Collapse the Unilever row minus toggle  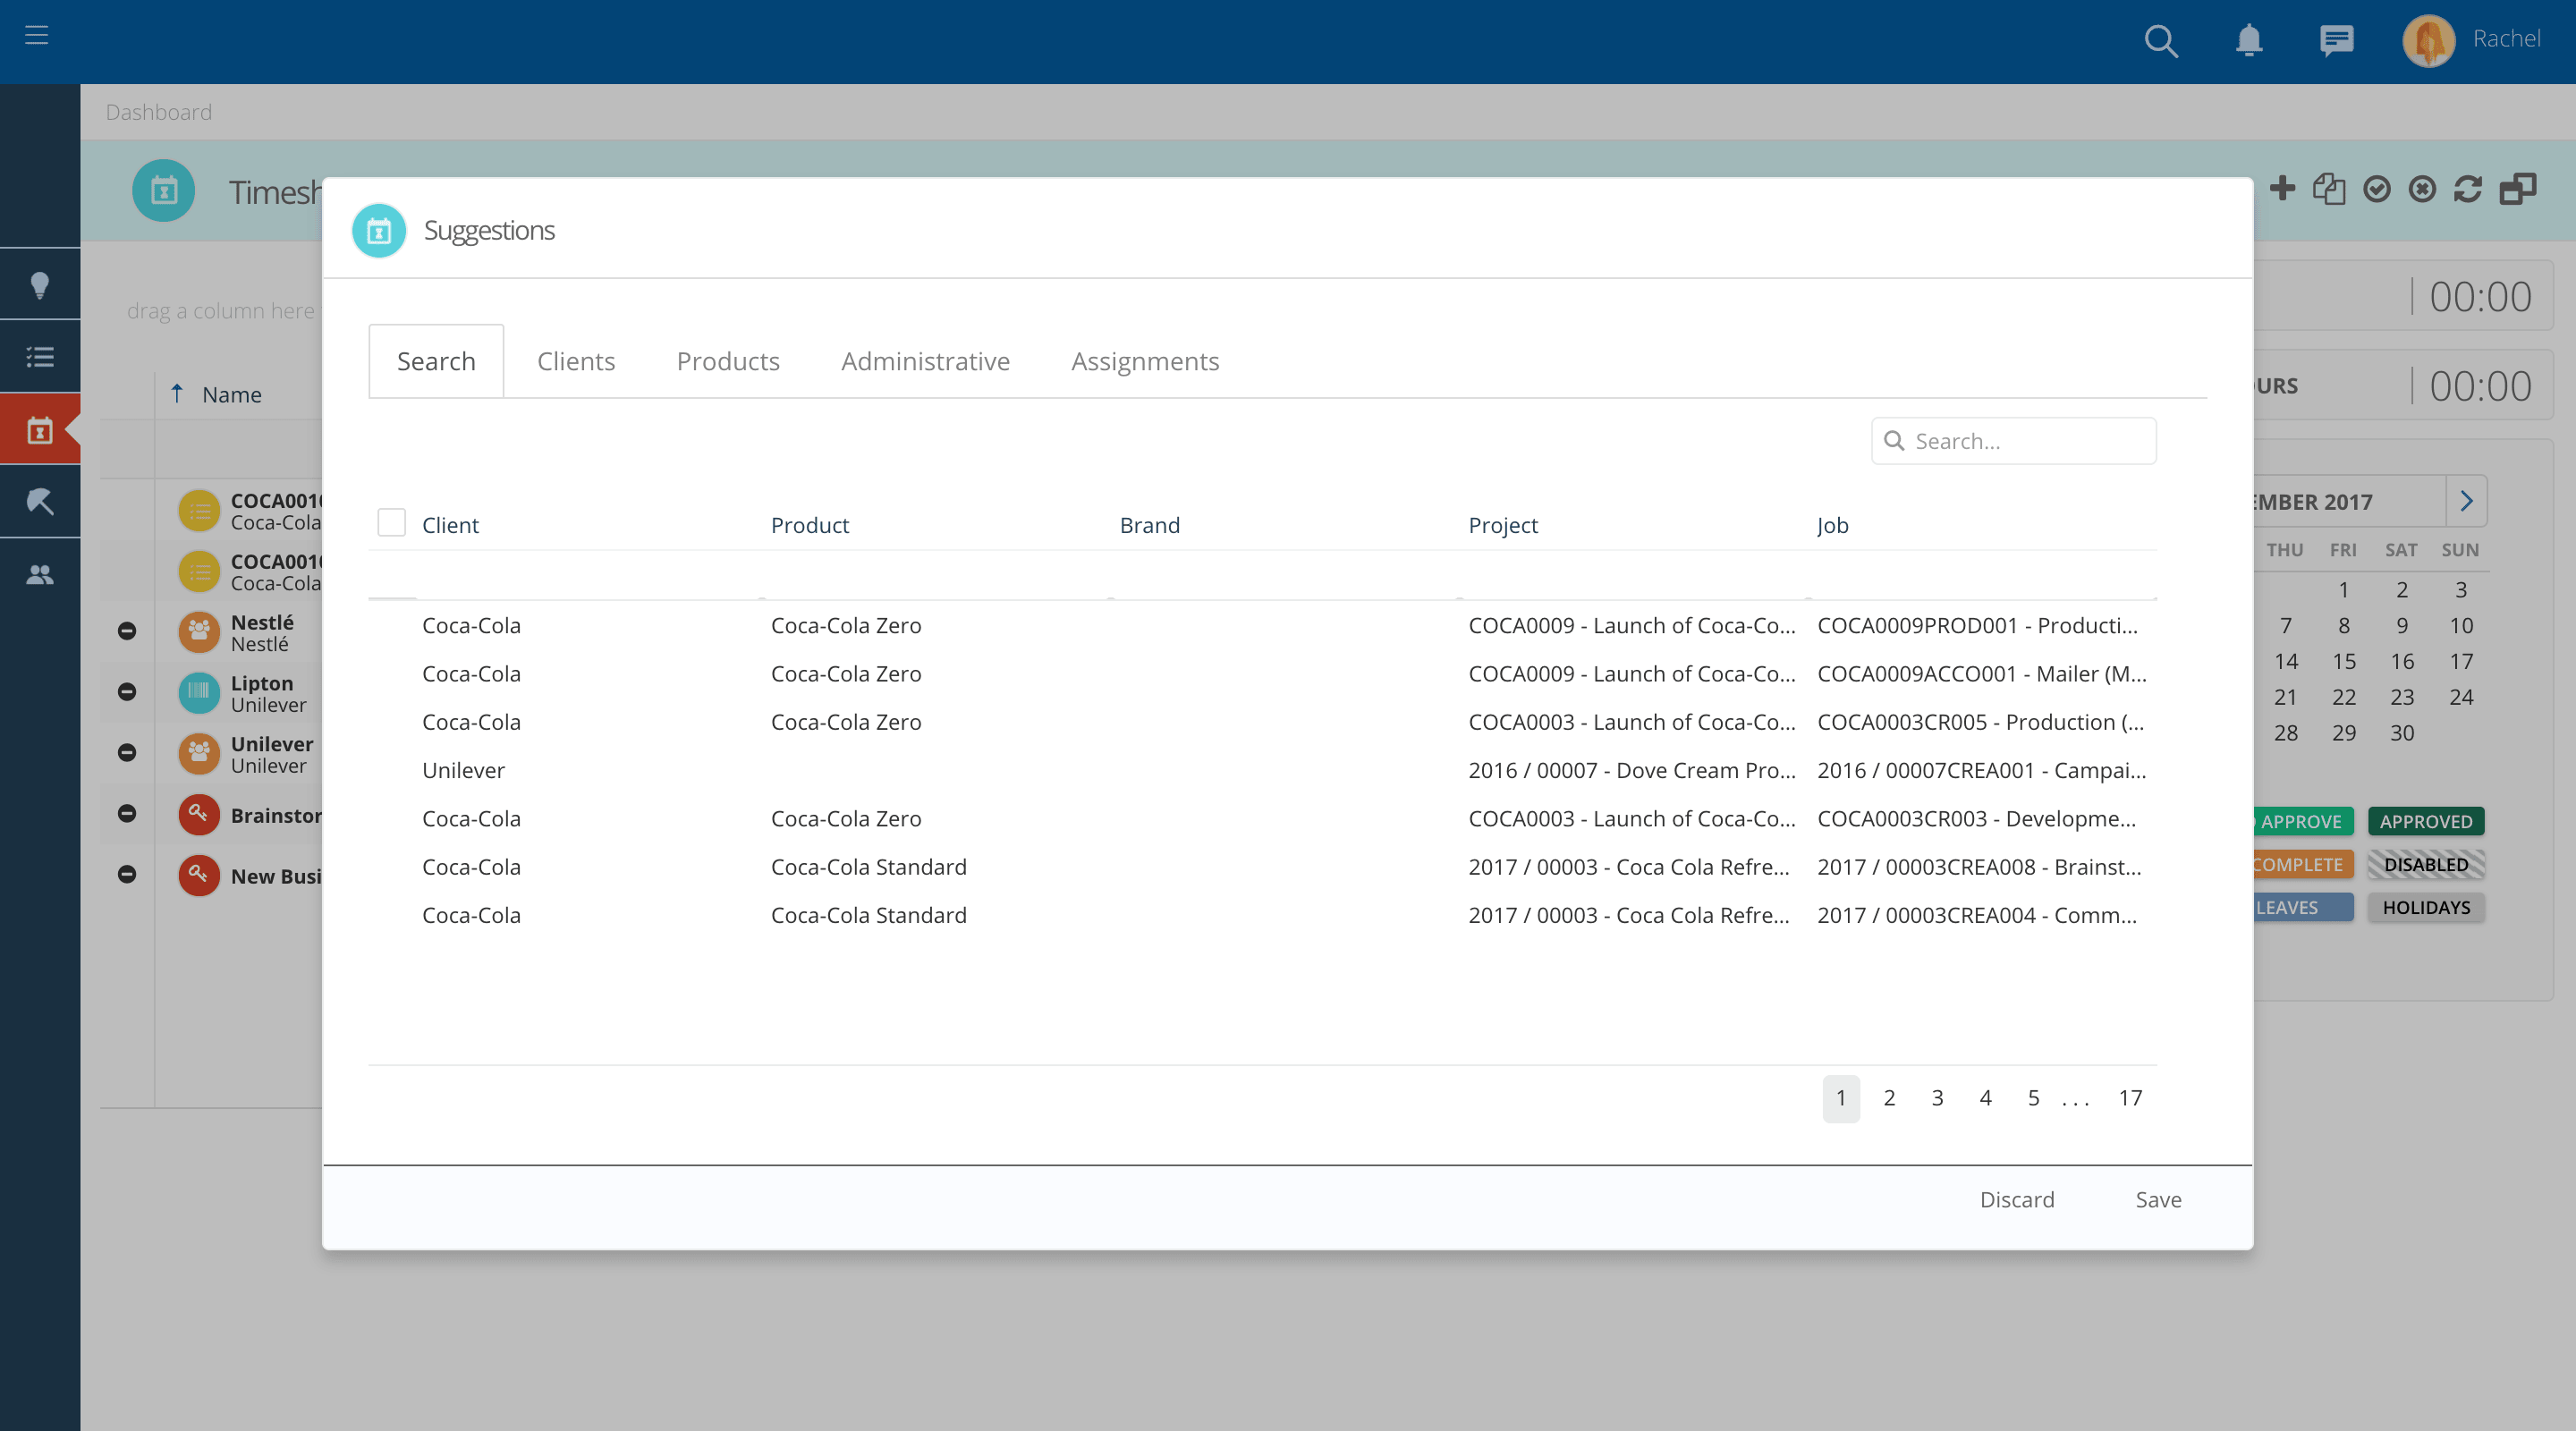tap(127, 753)
